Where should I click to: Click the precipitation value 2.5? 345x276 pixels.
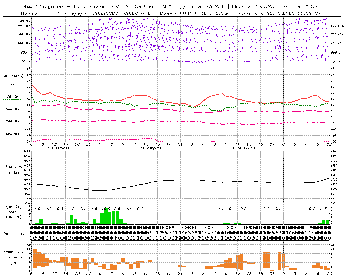323,209
